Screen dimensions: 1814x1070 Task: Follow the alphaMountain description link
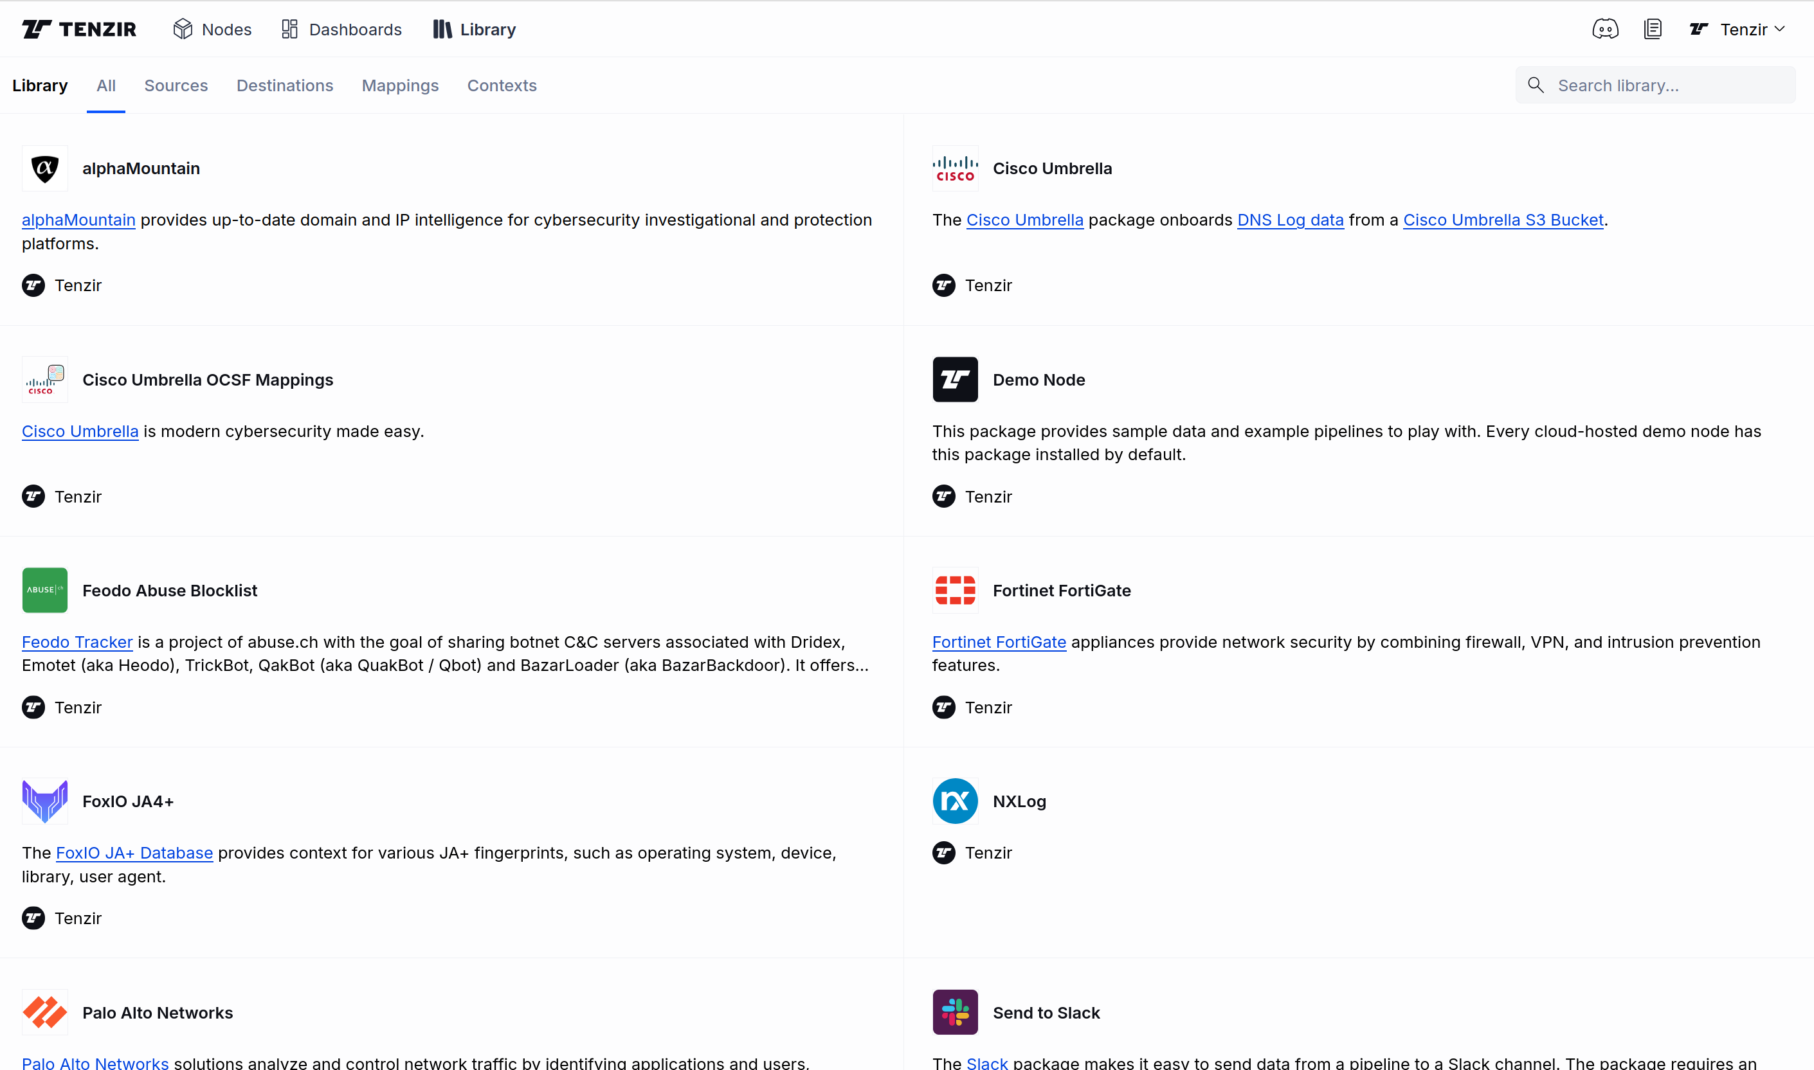click(x=78, y=220)
